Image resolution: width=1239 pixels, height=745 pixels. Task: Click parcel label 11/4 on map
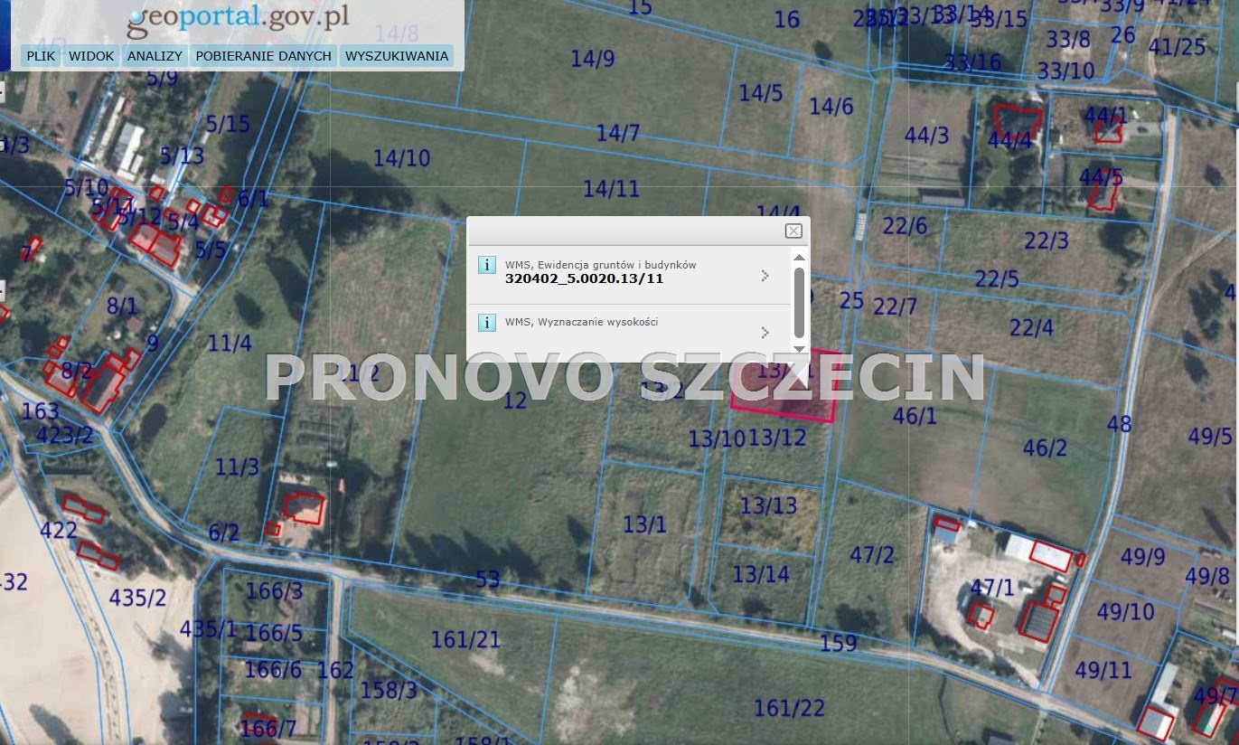(230, 344)
